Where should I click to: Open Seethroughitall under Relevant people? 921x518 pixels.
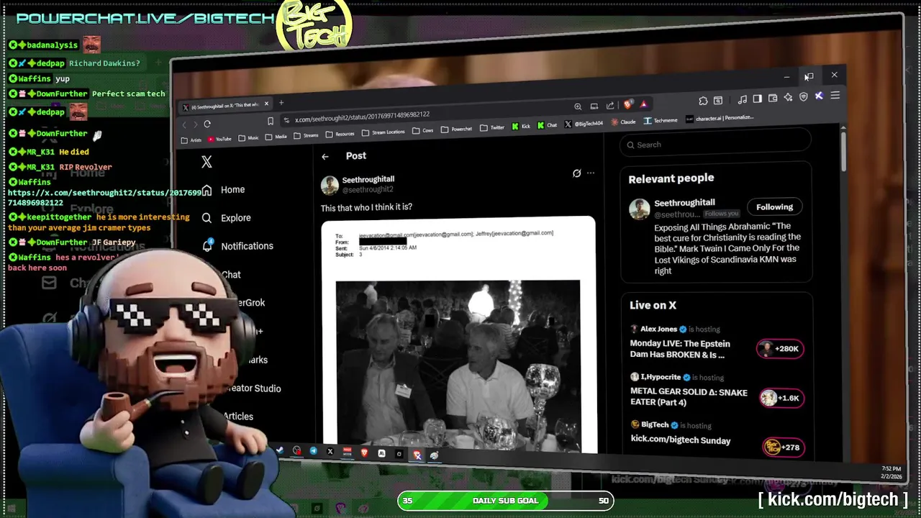point(684,203)
